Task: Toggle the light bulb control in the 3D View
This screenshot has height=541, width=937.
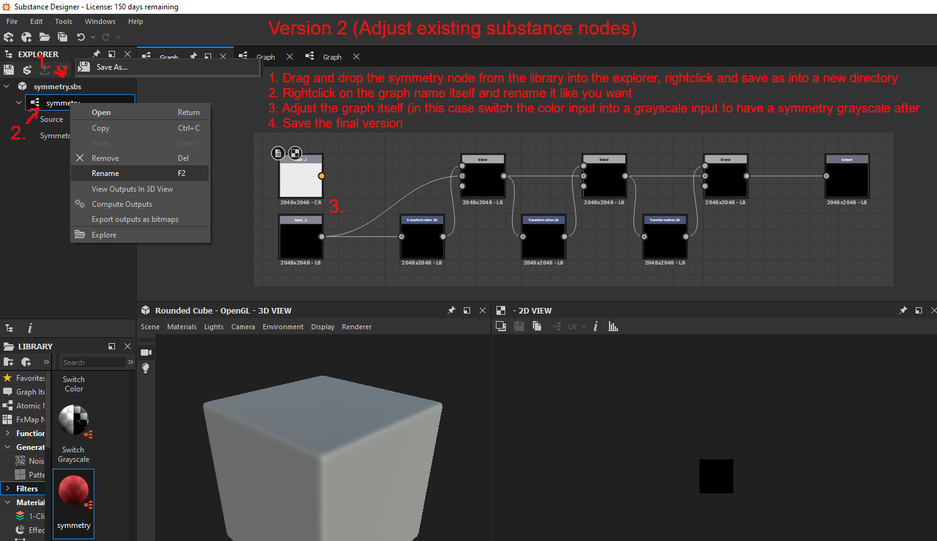Action: (x=145, y=369)
